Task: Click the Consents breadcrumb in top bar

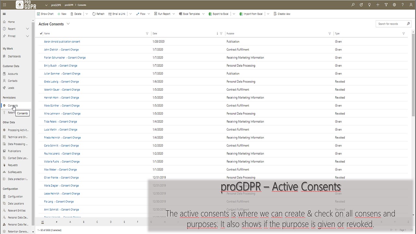Action: (x=82, y=5)
